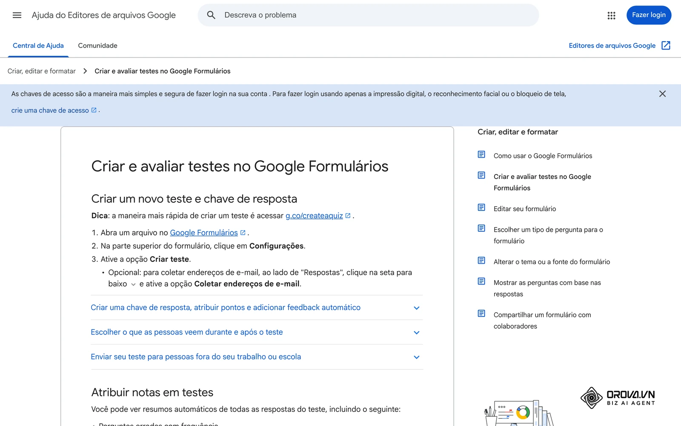681x426 pixels.
Task: Open 'Como usar o Google Formulários' article
Action: [x=543, y=156]
